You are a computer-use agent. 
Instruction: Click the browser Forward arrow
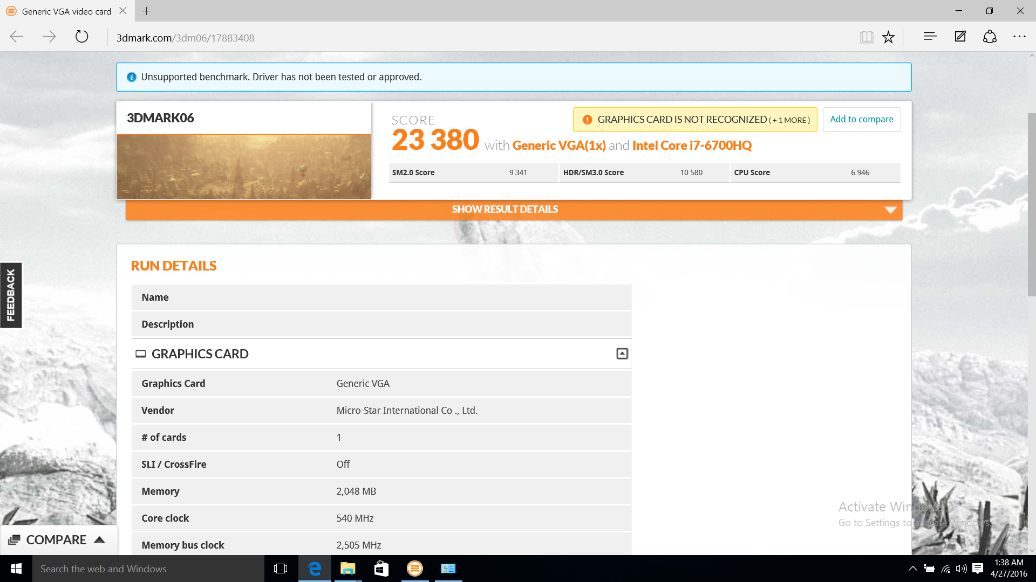[x=49, y=37]
